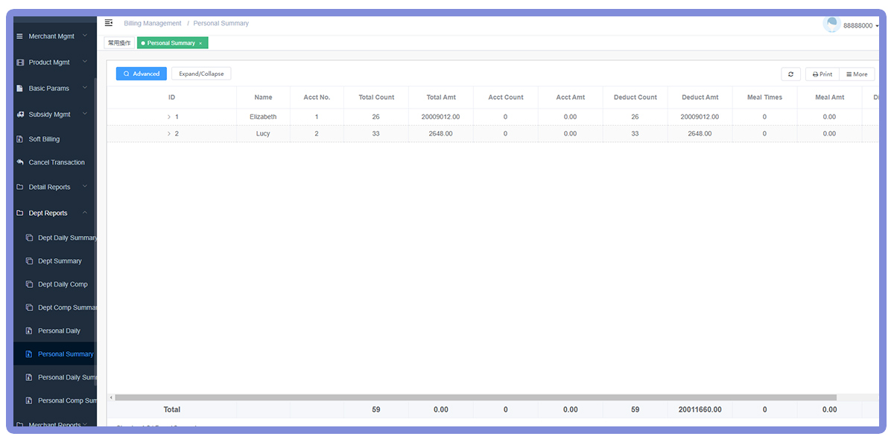Expand the Detail Reports menu
This screenshot has height=445, width=894.
49,188
